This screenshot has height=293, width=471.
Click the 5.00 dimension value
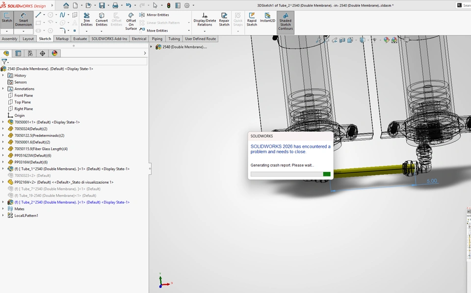click(x=432, y=181)
